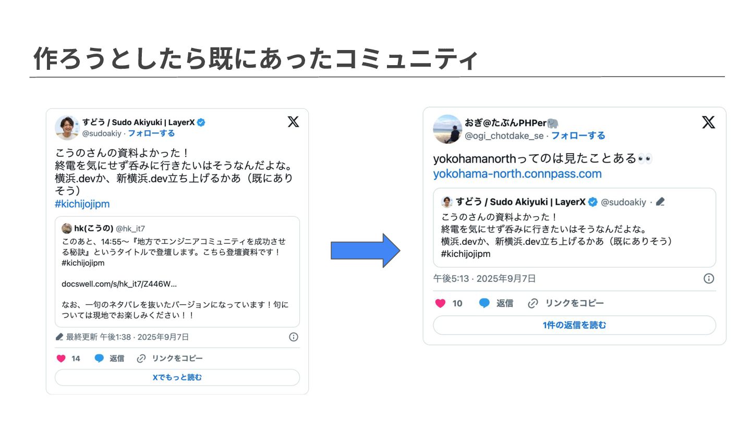
Task: Like the right tweet with 10 hearts
Action: tap(441, 303)
